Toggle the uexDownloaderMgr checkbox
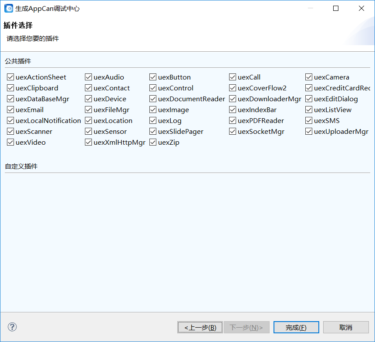The image size is (375, 342). [233, 99]
